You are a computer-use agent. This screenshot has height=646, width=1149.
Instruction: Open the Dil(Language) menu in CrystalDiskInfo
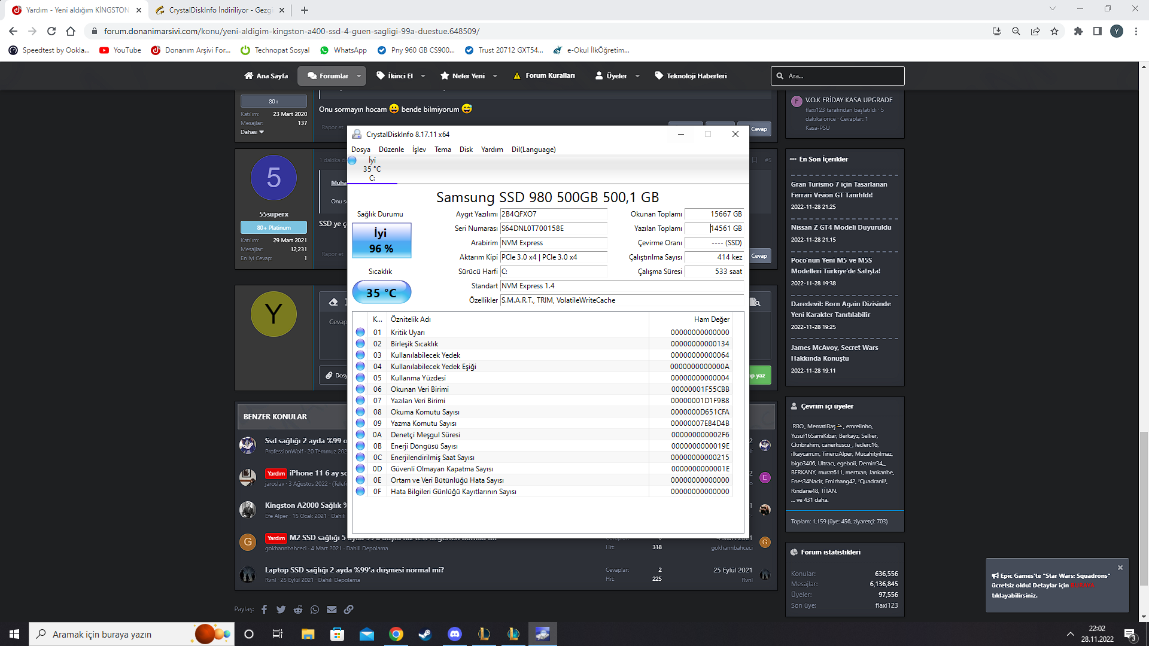pyautogui.click(x=533, y=150)
